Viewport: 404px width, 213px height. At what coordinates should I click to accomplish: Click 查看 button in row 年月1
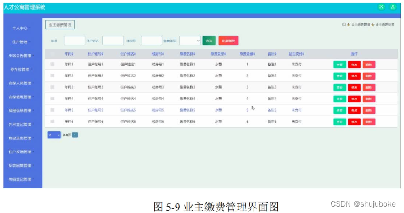[x=340, y=65]
